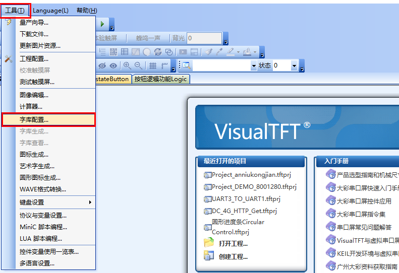This screenshot has height=273, width=399.
Task: Toggle the grid display icon
Action: pos(153,66)
